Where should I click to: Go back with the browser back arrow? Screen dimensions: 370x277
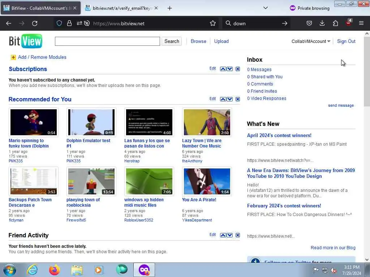tap(9, 23)
